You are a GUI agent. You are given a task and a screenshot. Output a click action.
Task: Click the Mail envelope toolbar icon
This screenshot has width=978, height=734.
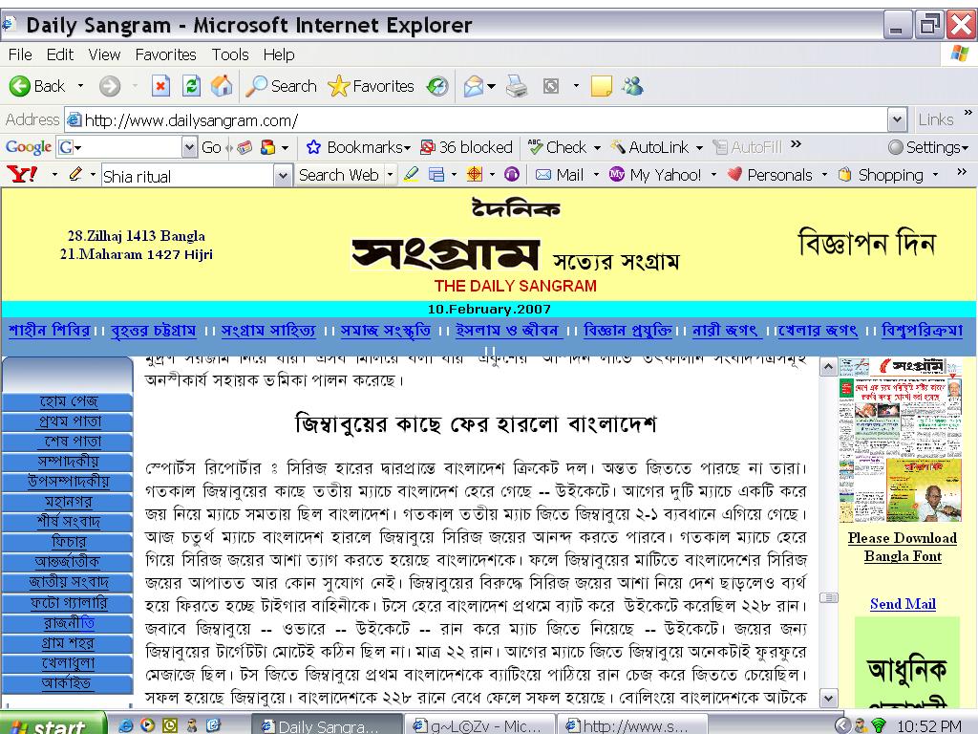pos(474,85)
